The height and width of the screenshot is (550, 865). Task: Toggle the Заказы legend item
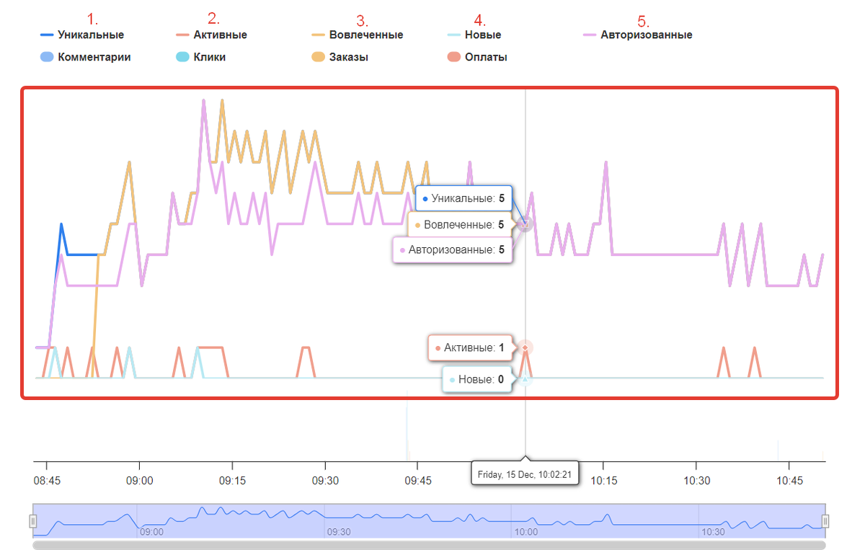click(x=340, y=57)
